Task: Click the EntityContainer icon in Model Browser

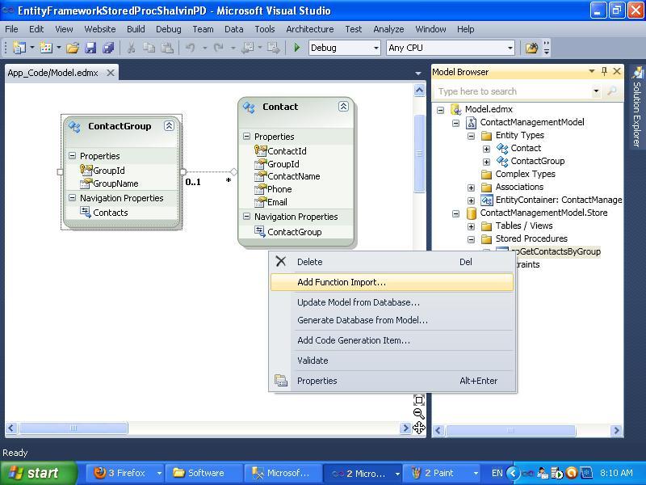Action: (x=488, y=200)
